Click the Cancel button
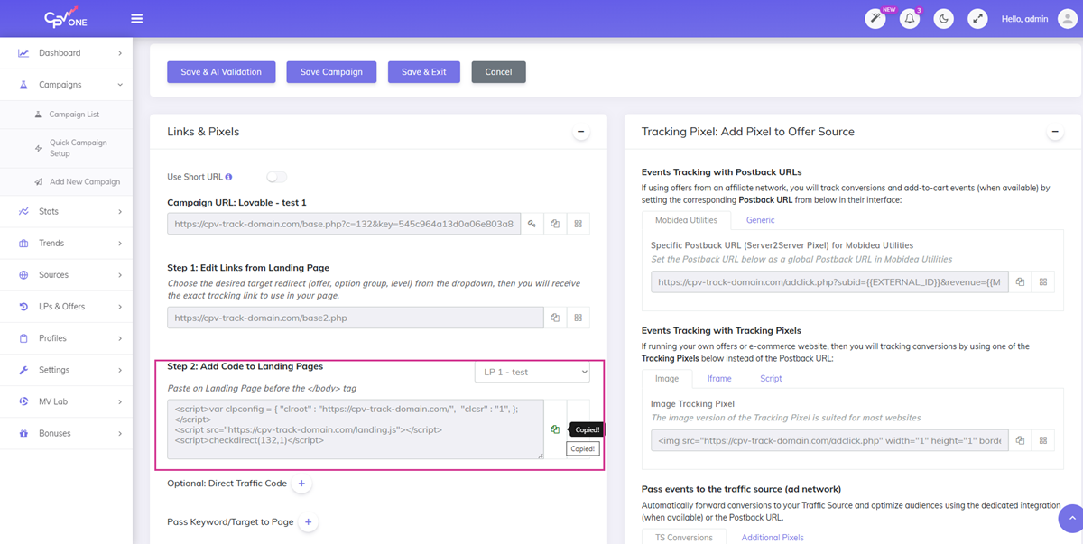Screen dimensions: 1083x544 coord(498,72)
